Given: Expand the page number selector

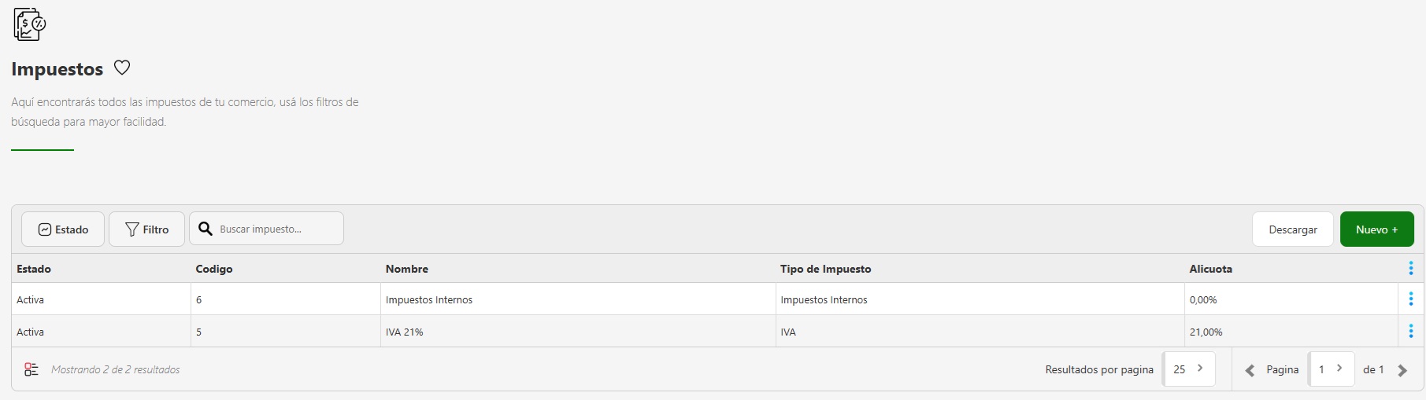Looking at the screenshot, I should 1331,369.
